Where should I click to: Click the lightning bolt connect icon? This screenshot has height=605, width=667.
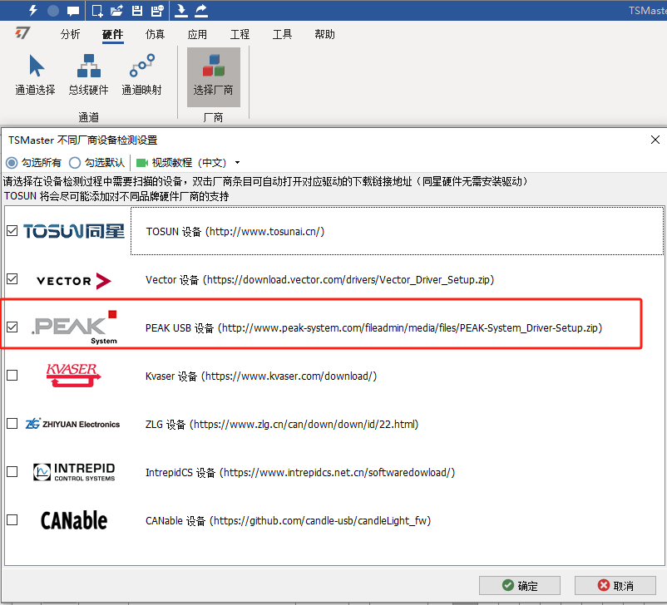[x=33, y=10]
